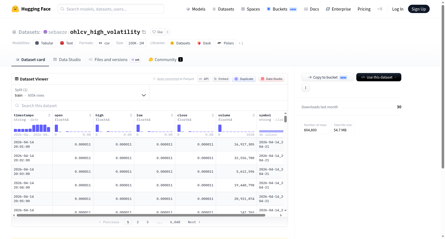Click the volume column histogram
This screenshot has height=239, width=445.
(x=236, y=128)
